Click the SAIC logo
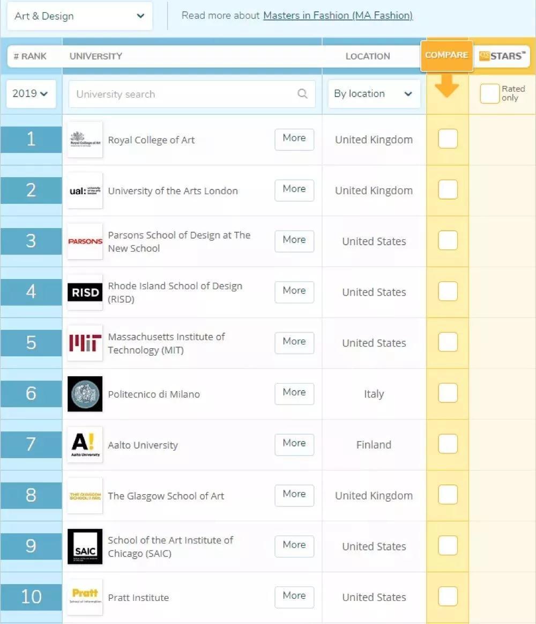This screenshot has width=536, height=624. point(85,546)
